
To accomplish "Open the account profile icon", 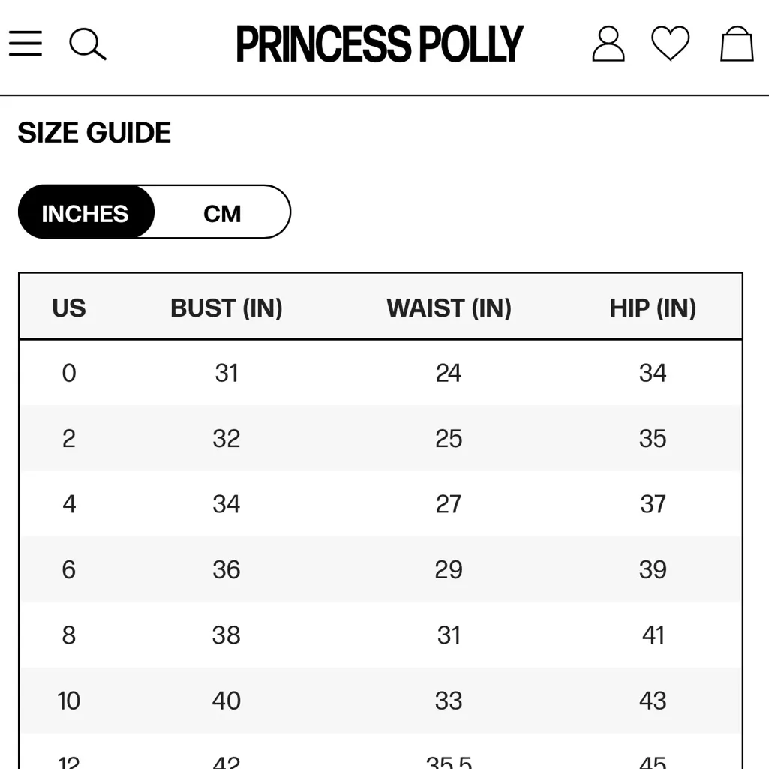I will 608,44.
